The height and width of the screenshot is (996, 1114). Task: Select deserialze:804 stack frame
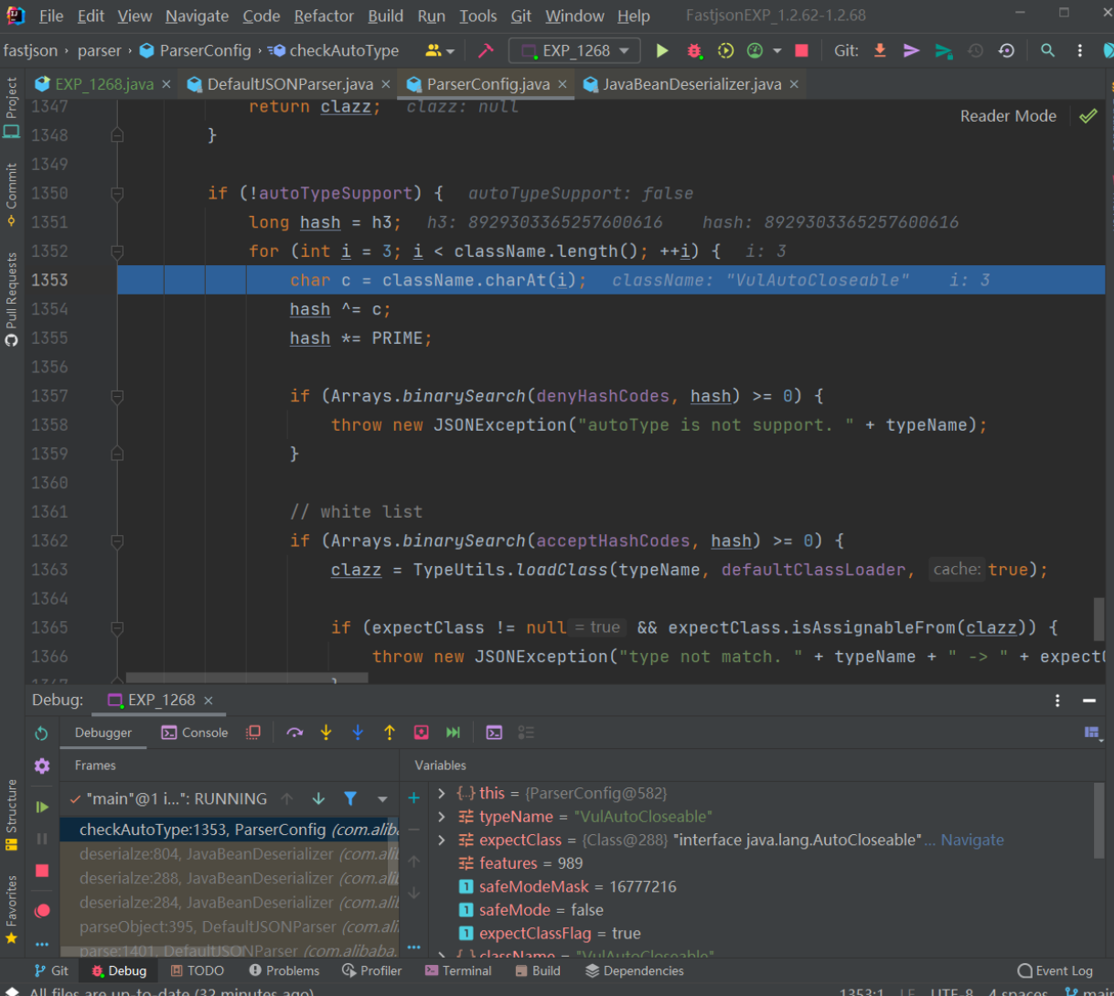coord(229,853)
